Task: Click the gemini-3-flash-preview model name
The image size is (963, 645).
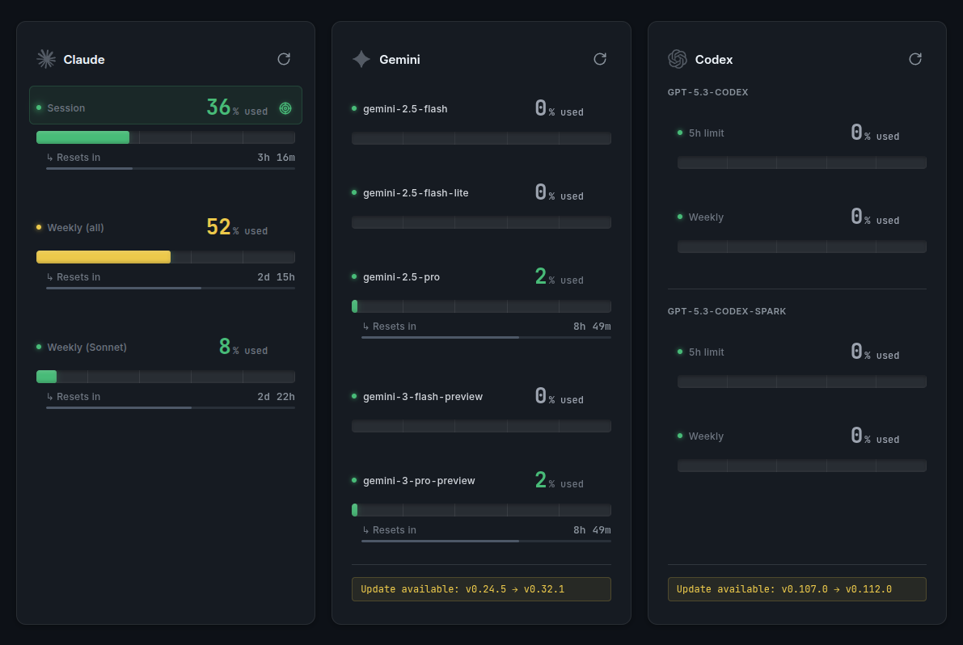Action: click(x=423, y=396)
